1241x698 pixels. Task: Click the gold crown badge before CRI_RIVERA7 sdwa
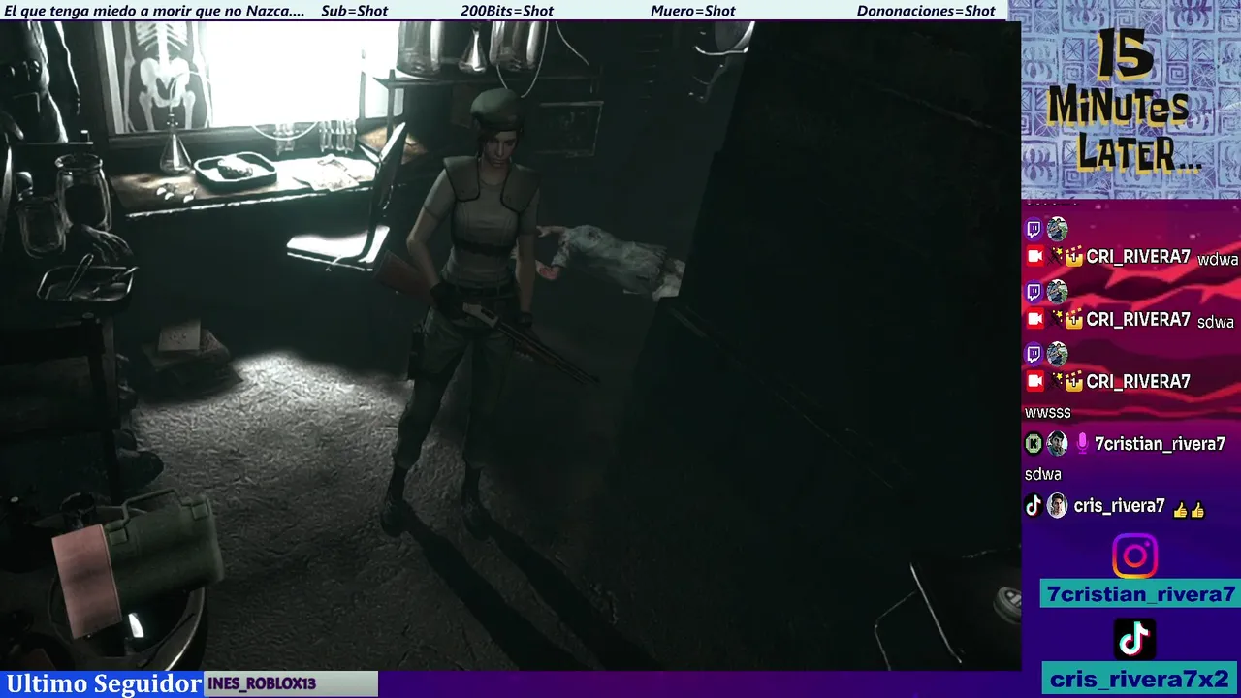pyautogui.click(x=1073, y=319)
